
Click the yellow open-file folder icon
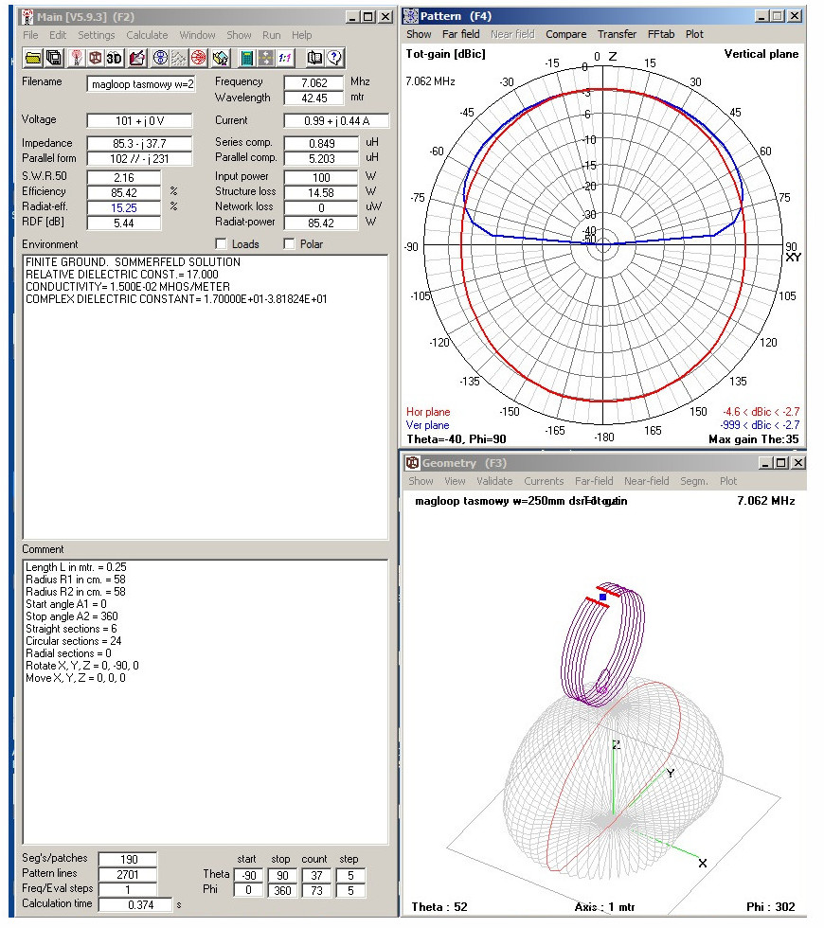[32, 59]
